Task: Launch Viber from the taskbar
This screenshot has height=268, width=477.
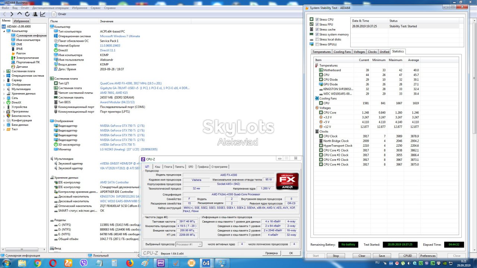Action: click(x=83, y=263)
